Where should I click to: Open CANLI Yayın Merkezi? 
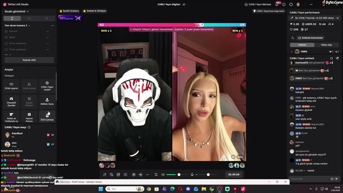pos(258,5)
